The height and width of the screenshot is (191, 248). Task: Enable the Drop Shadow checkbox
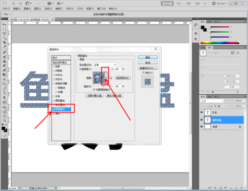[x=54, y=66]
